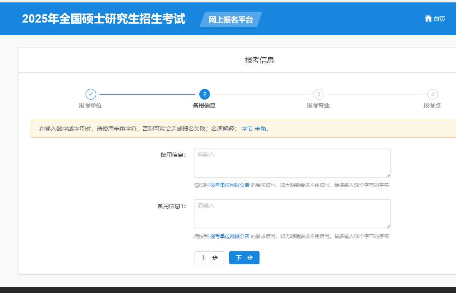Screen dimensions: 456x293
Task: Click the 报考点 step label text
Action: click(x=433, y=105)
